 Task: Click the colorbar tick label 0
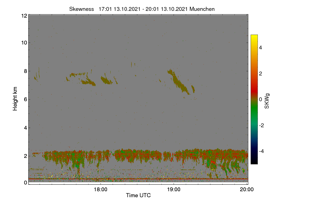pyautogui.click(x=261, y=99)
